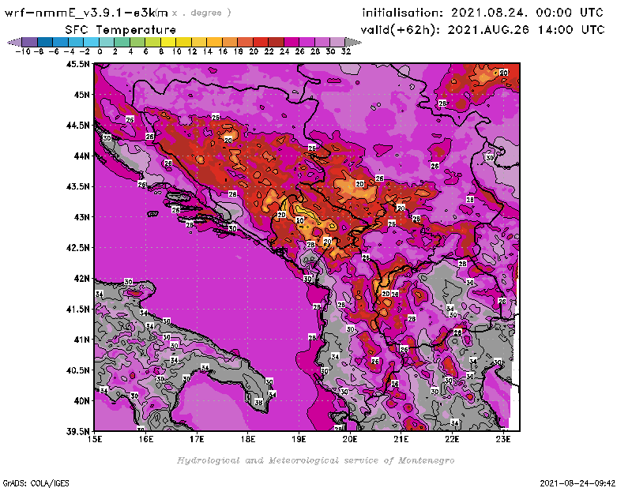Image resolution: width=632 pixels, height=488 pixels.
Task: Click the model title wrf-nmmE_v3.9.1-e3km
Action: pyautogui.click(x=86, y=13)
